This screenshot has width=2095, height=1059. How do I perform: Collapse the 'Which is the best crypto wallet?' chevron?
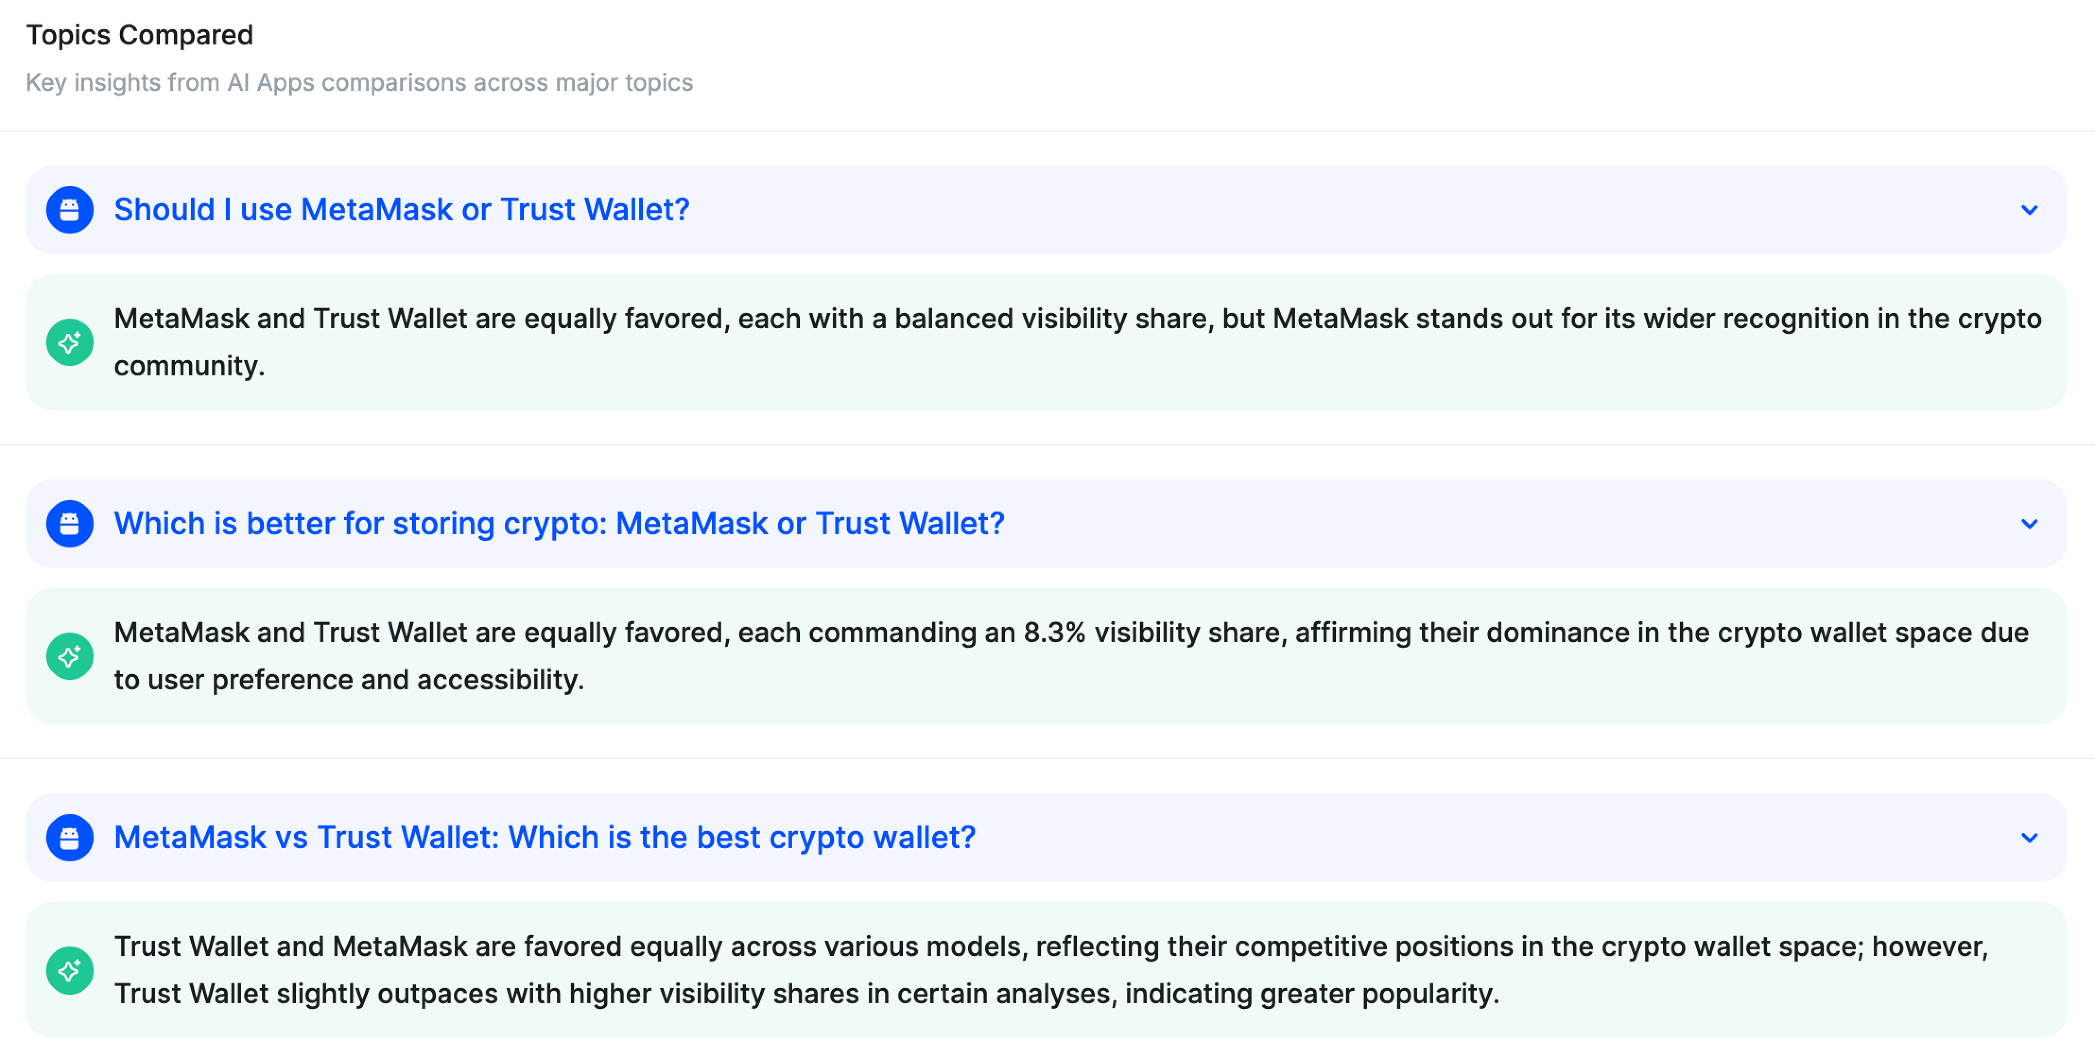point(2029,838)
